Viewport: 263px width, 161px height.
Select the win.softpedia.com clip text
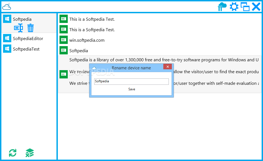[87, 40]
